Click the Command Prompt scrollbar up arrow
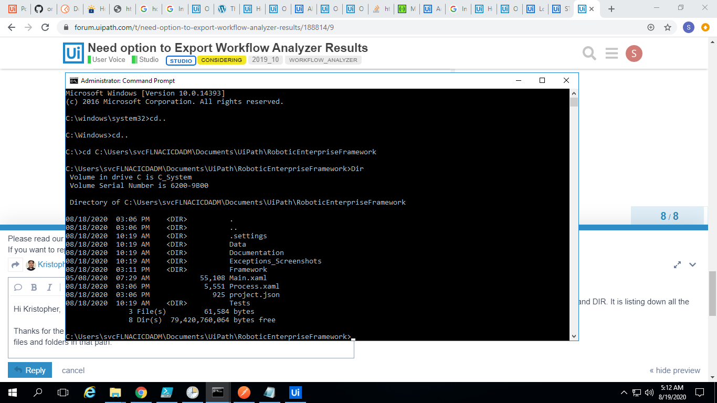 coord(574,93)
